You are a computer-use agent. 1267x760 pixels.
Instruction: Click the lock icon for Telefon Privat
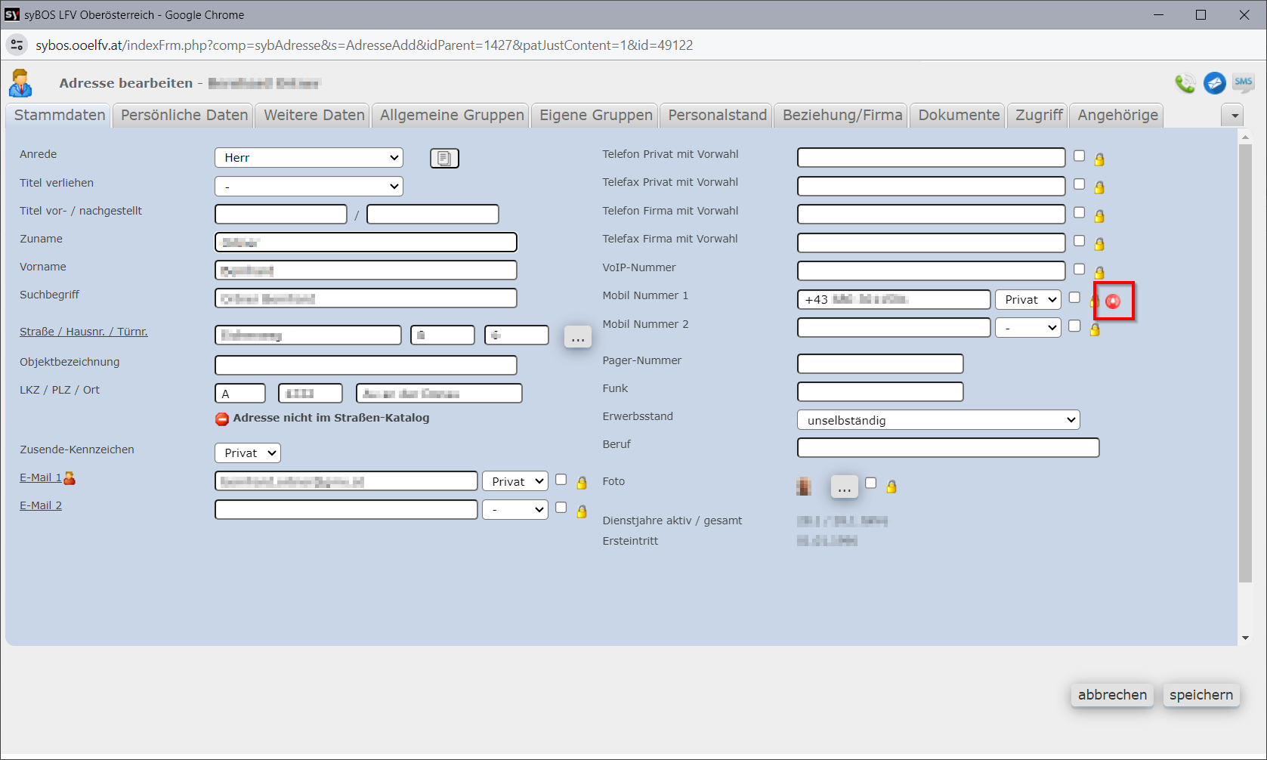pyautogui.click(x=1099, y=159)
